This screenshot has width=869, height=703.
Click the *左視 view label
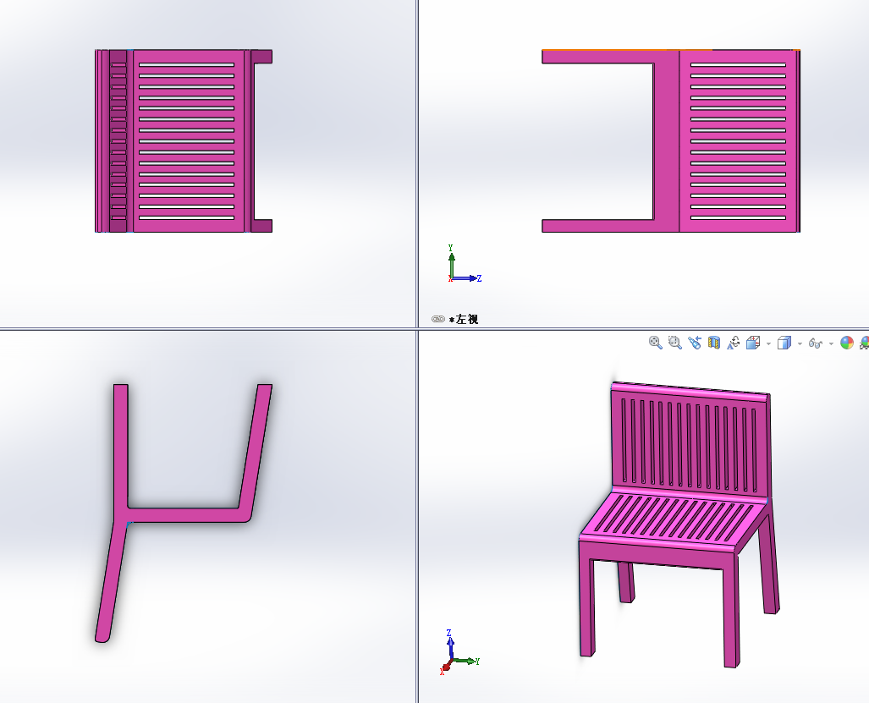point(464,319)
